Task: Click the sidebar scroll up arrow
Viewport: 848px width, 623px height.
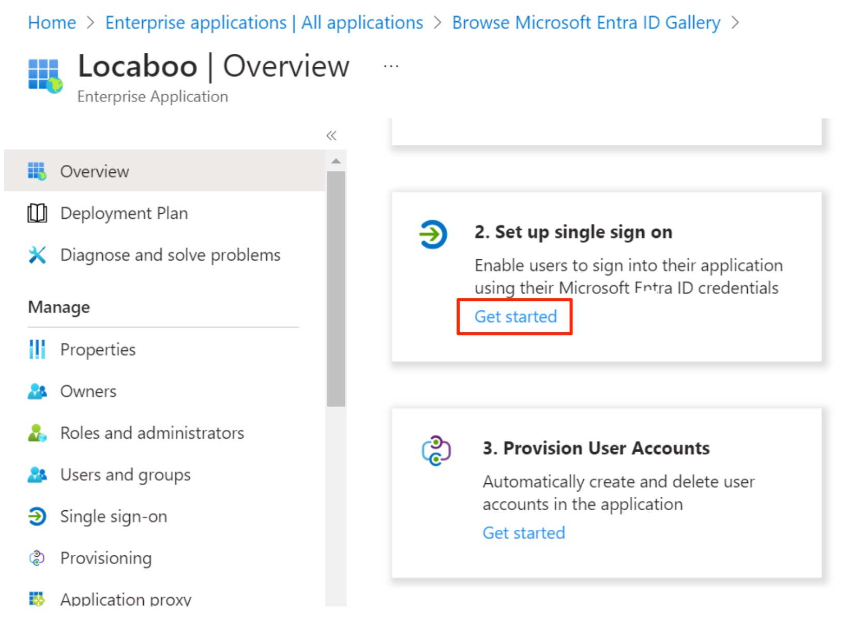Action: [x=336, y=161]
